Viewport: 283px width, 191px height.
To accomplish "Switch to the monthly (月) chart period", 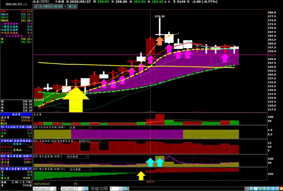I will click(x=75, y=7).
